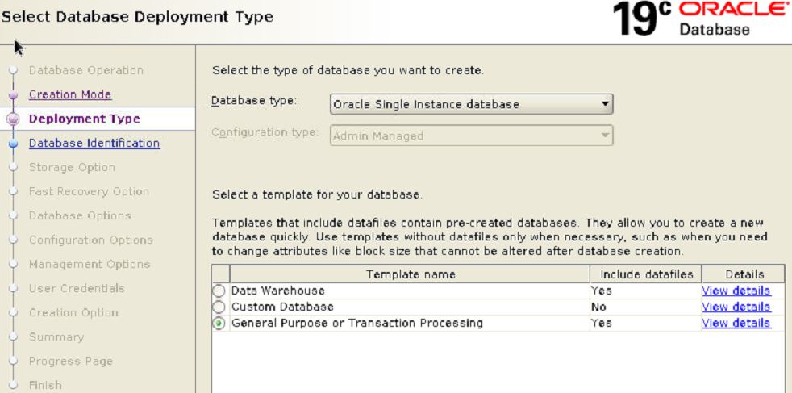
Task: Click the Creation Mode step link
Action: (70, 94)
